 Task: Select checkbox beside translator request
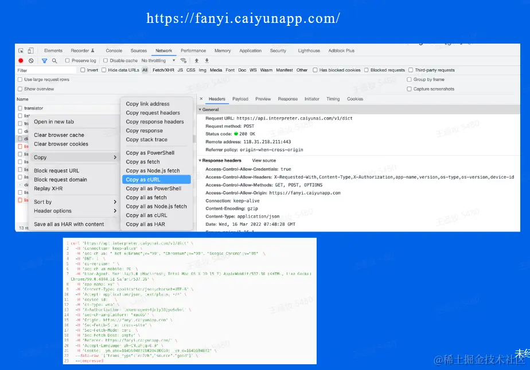pyautogui.click(x=20, y=108)
